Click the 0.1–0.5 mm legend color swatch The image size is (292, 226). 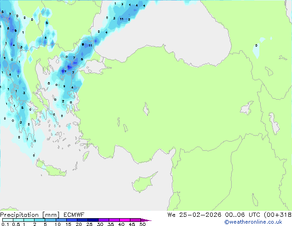(8, 220)
